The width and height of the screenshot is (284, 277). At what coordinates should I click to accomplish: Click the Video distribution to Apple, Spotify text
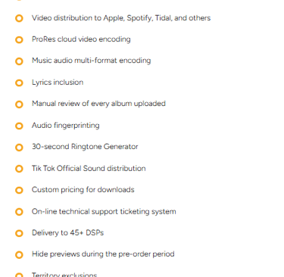[121, 18]
